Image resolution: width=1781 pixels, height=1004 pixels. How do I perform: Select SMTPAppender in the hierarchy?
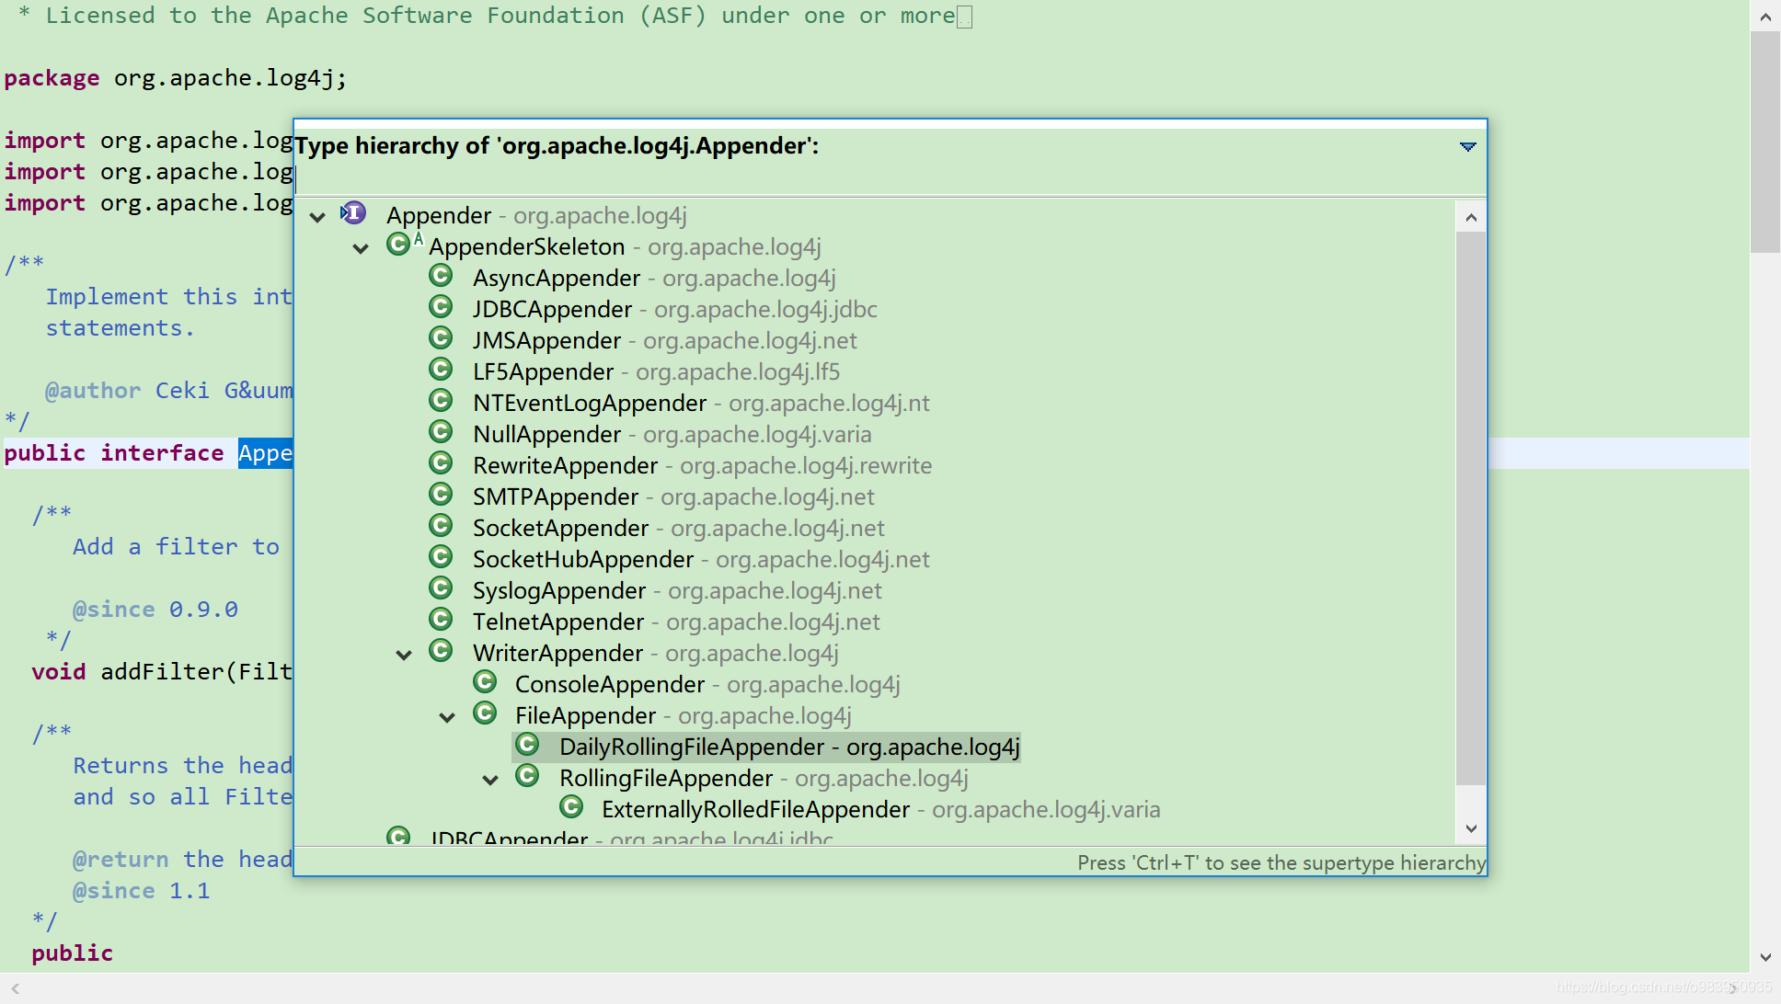tap(673, 496)
